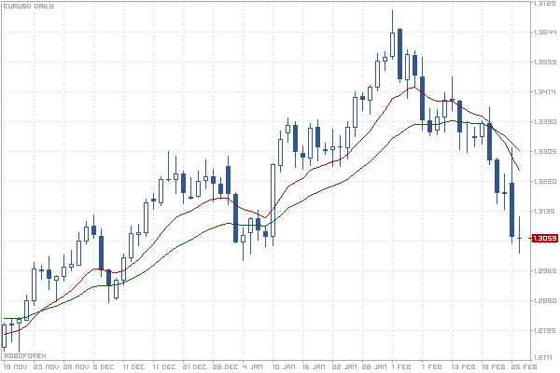The height and width of the screenshot is (373, 560).
Task: Select the red current price tag 1.3059
Action: point(545,238)
